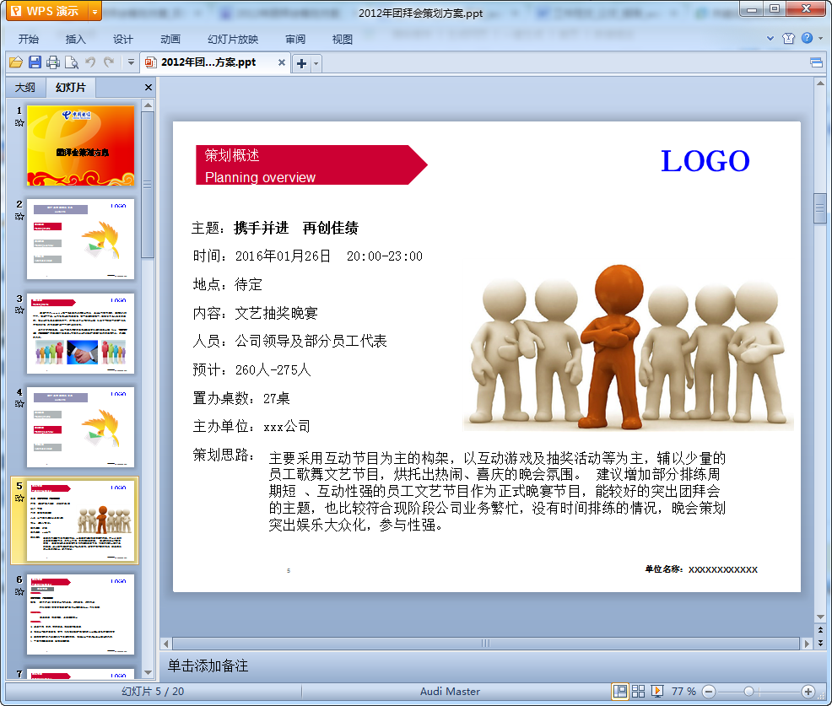832x706 pixels.
Task: Click the animation star icon under slide 3
Action: coord(19,310)
